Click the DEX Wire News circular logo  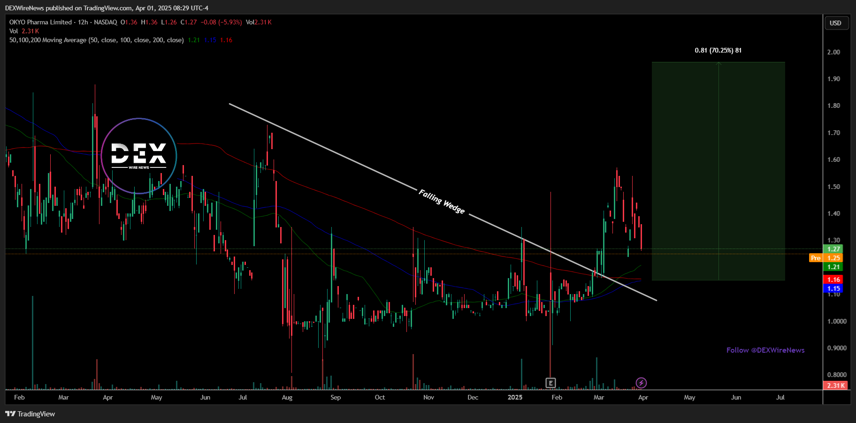[139, 156]
